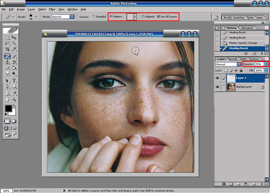Screen dimensions: 270x193
Task: Click the Swatches tab in palette well
Action: click(239, 17)
